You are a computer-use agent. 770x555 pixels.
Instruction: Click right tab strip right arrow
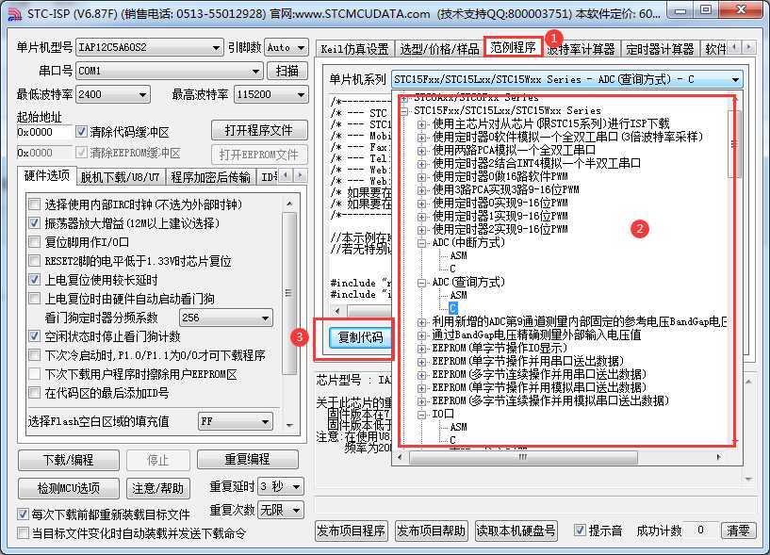point(748,48)
